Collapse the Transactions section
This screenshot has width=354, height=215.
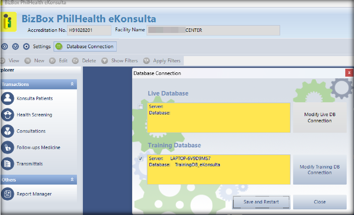pos(72,84)
